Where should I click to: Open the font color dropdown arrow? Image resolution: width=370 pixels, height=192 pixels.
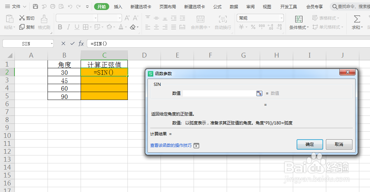coord(126,27)
